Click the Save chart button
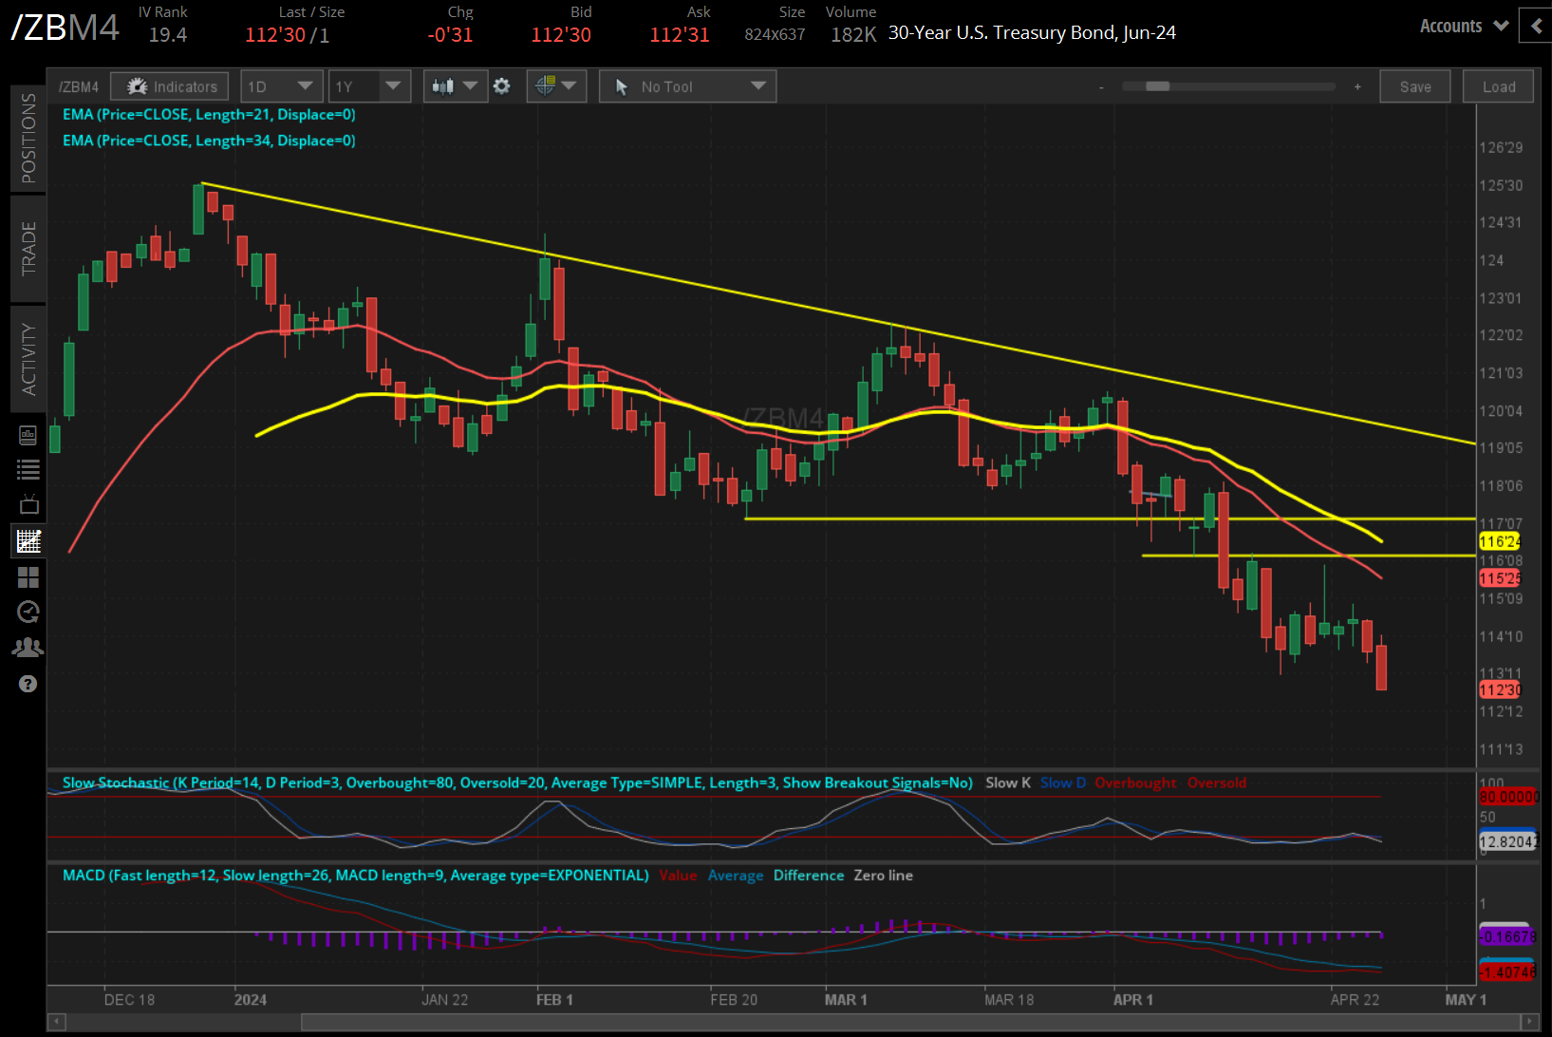 pyautogui.click(x=1415, y=86)
